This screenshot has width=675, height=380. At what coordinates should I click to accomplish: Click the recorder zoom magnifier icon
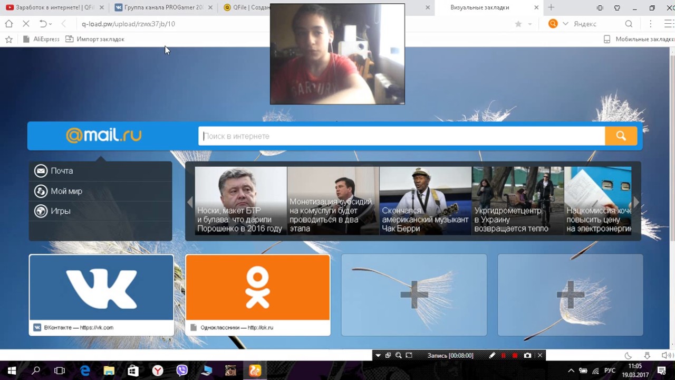point(399,356)
